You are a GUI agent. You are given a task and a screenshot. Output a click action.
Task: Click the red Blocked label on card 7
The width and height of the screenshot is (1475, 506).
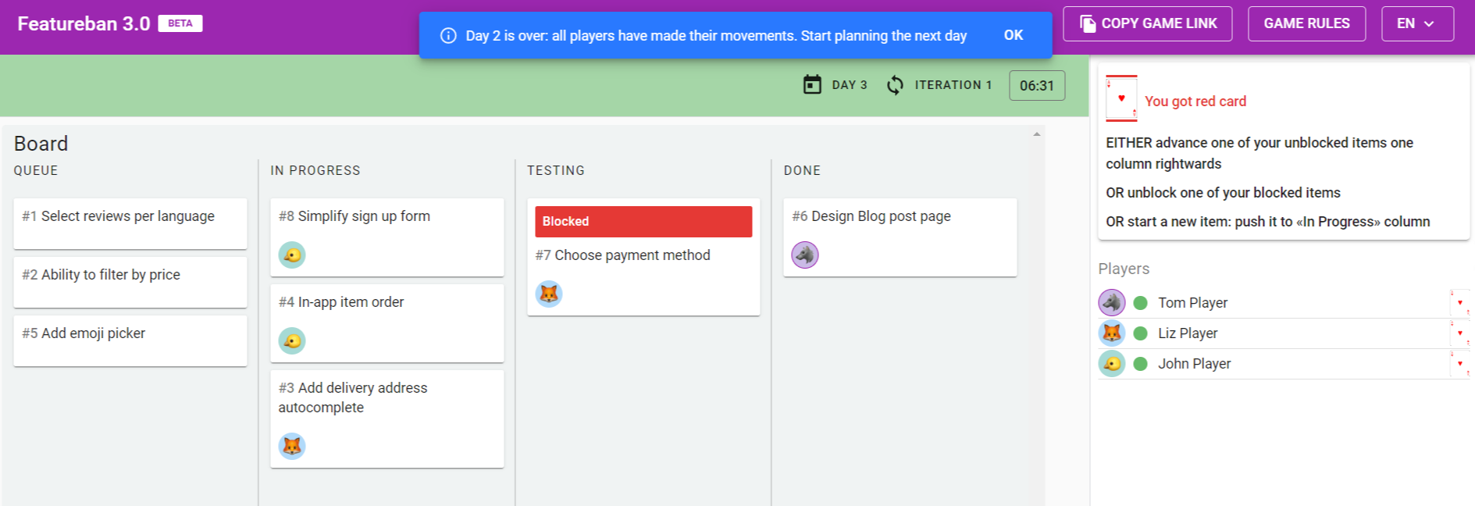tap(643, 222)
